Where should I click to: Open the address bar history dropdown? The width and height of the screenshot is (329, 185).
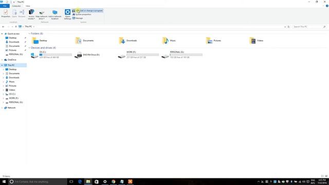tap(285, 27)
